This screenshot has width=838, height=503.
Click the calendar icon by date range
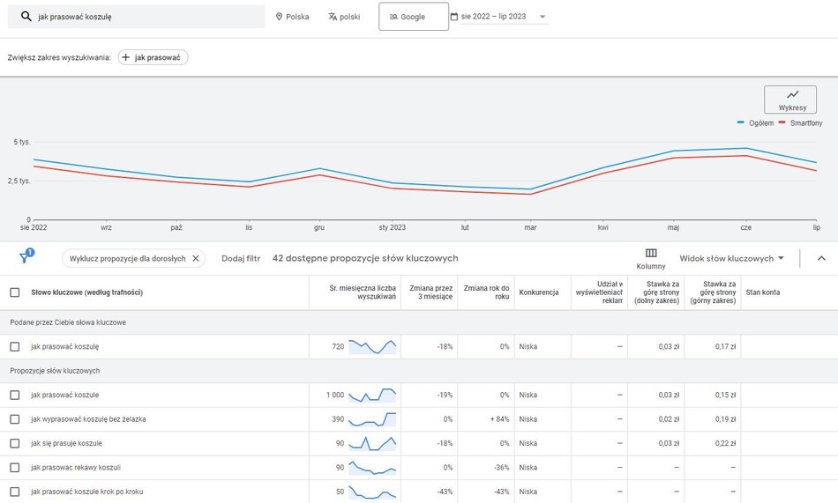point(454,17)
